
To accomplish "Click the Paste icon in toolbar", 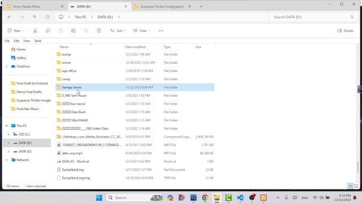I will click(x=61, y=31).
